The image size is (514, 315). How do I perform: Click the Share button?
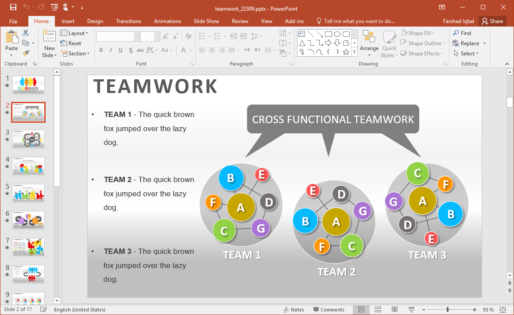492,21
